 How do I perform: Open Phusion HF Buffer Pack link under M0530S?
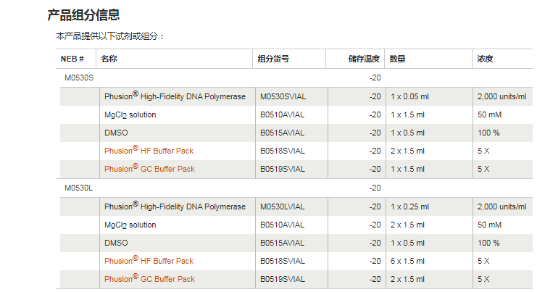[x=149, y=151]
